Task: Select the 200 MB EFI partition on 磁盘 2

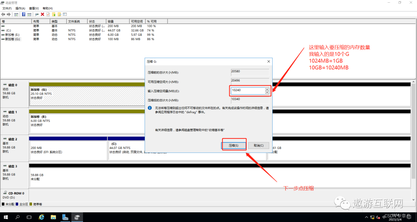Action: tap(68, 150)
